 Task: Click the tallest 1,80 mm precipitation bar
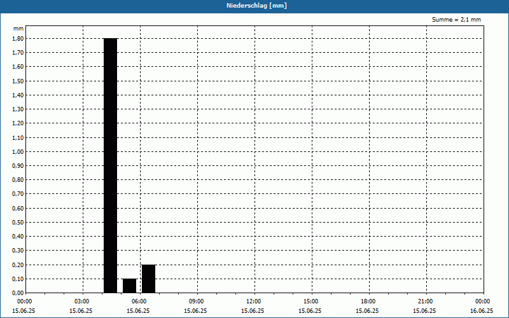(110, 165)
